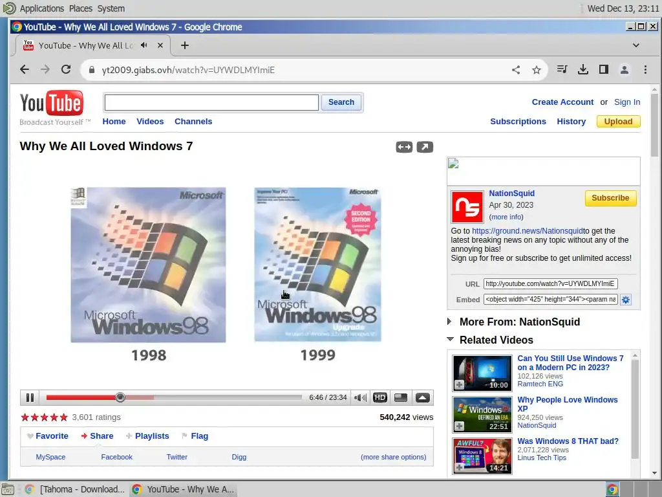662x497 pixels.
Task: Select the Embed code field
Action: pos(551,299)
